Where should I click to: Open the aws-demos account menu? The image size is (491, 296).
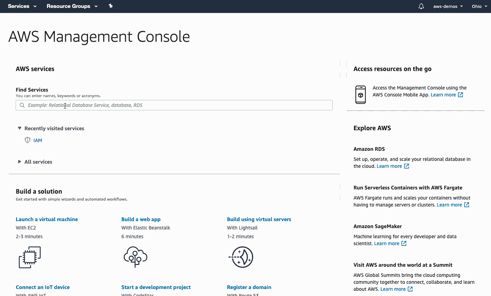[x=448, y=6]
